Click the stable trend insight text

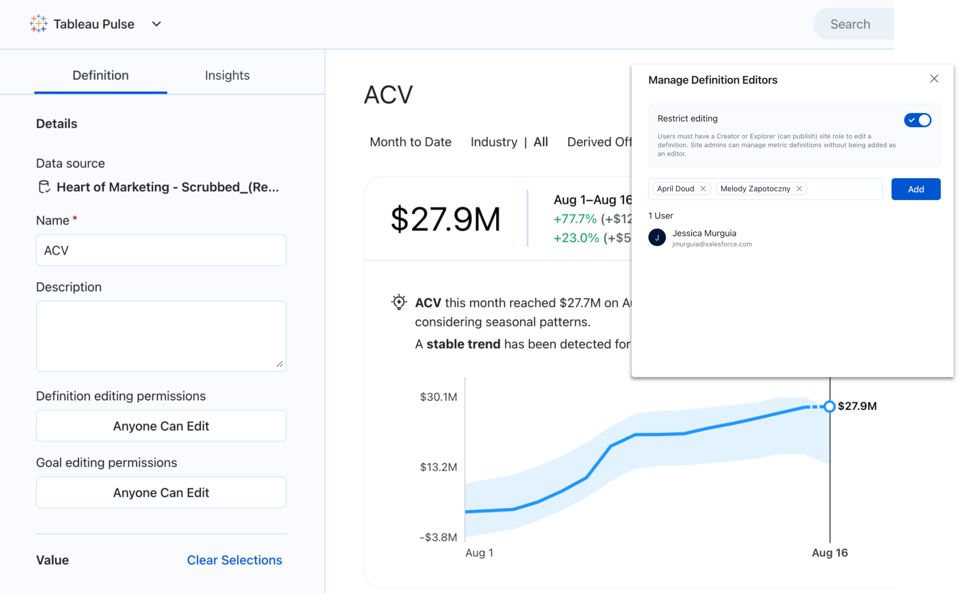pos(463,344)
